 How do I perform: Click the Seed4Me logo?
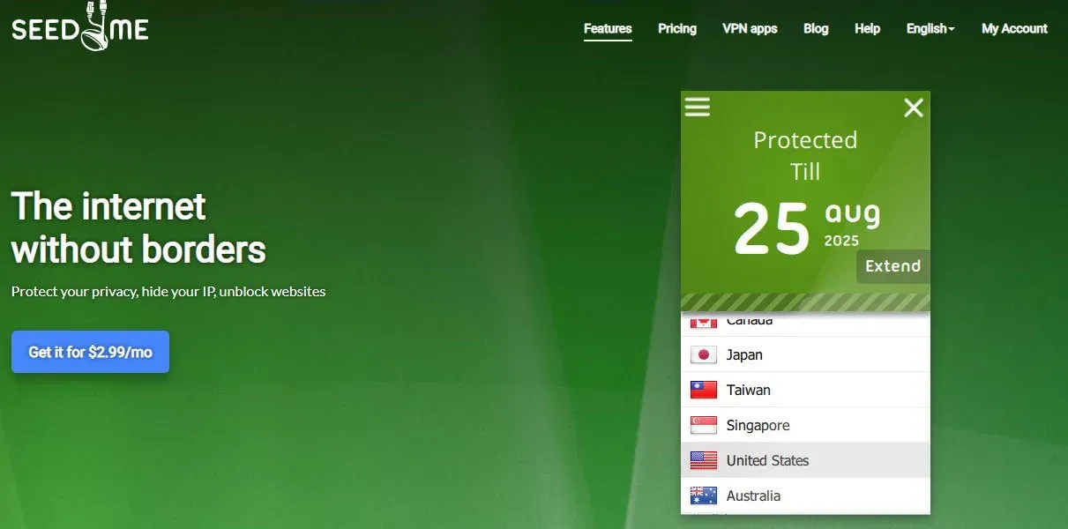(x=79, y=27)
